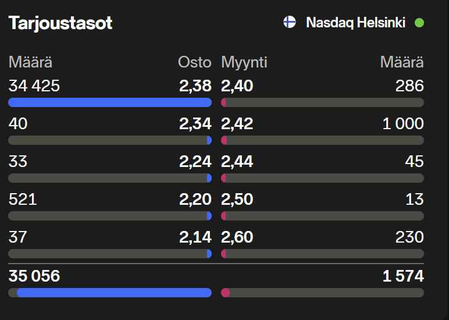Viewport: 449px width, 320px height.
Task: Click the total bid volume 35 056
Action: click(34, 276)
